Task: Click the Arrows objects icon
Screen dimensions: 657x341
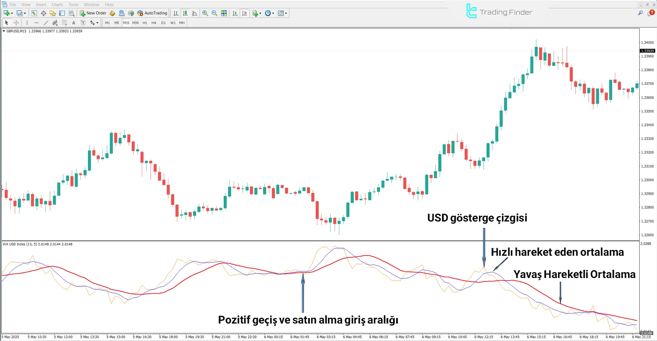Action: pyautogui.click(x=92, y=23)
